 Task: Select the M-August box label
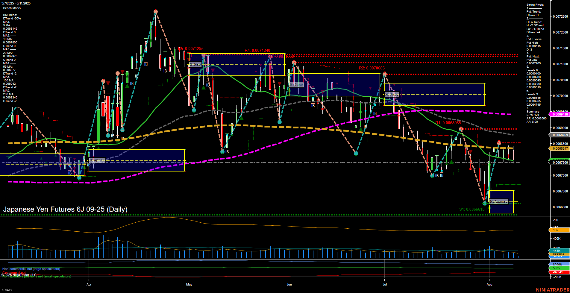[499, 201]
